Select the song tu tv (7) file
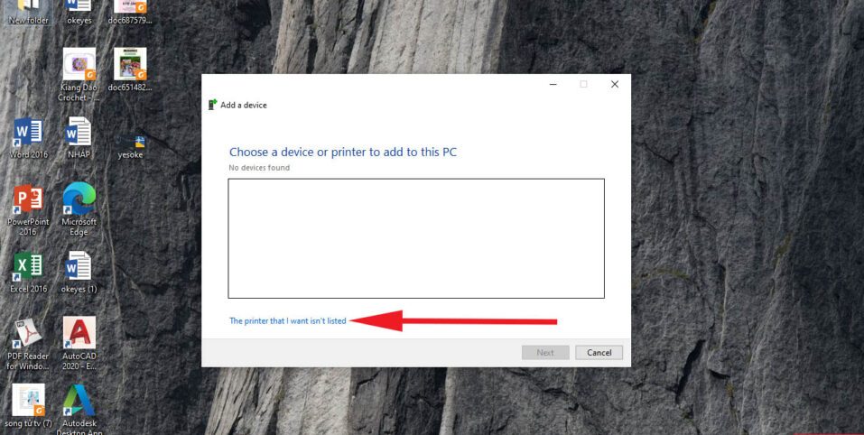The height and width of the screenshot is (435, 864). click(x=28, y=406)
